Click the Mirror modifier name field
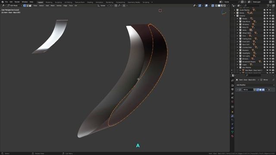The height and width of the screenshot is (155, 276). point(248,90)
